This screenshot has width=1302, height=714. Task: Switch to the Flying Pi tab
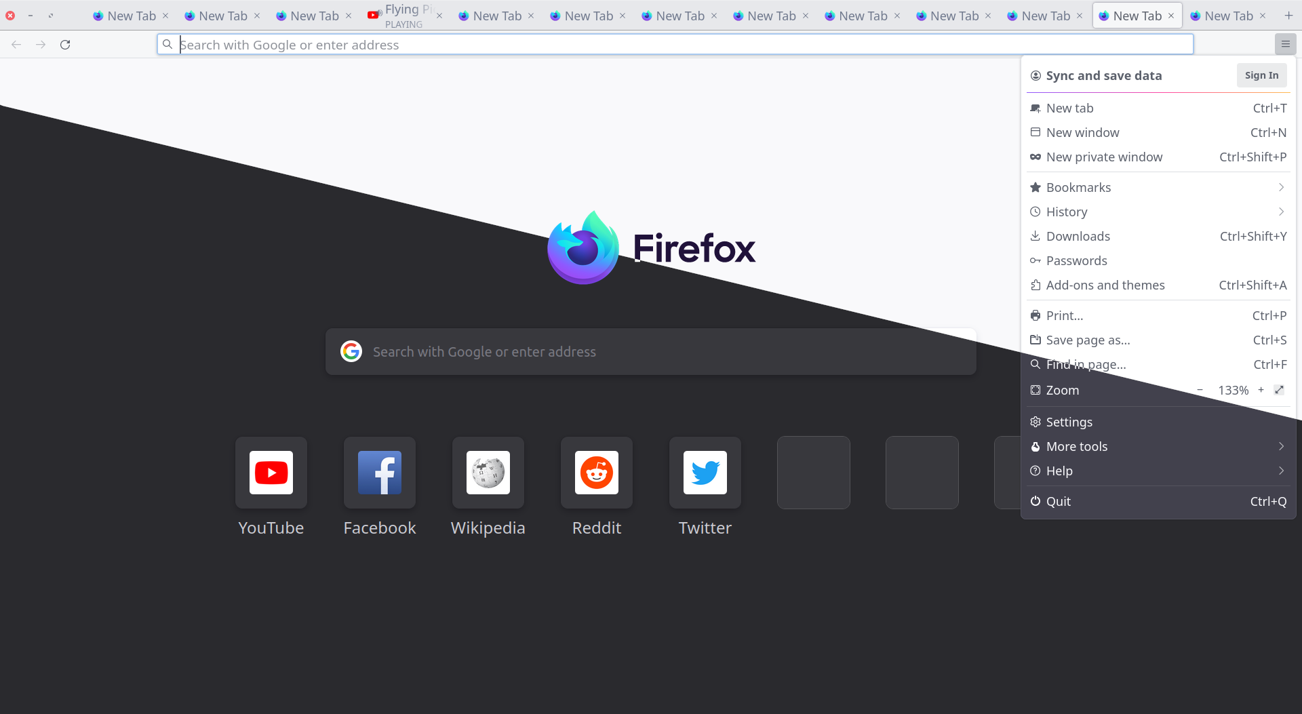(403, 10)
